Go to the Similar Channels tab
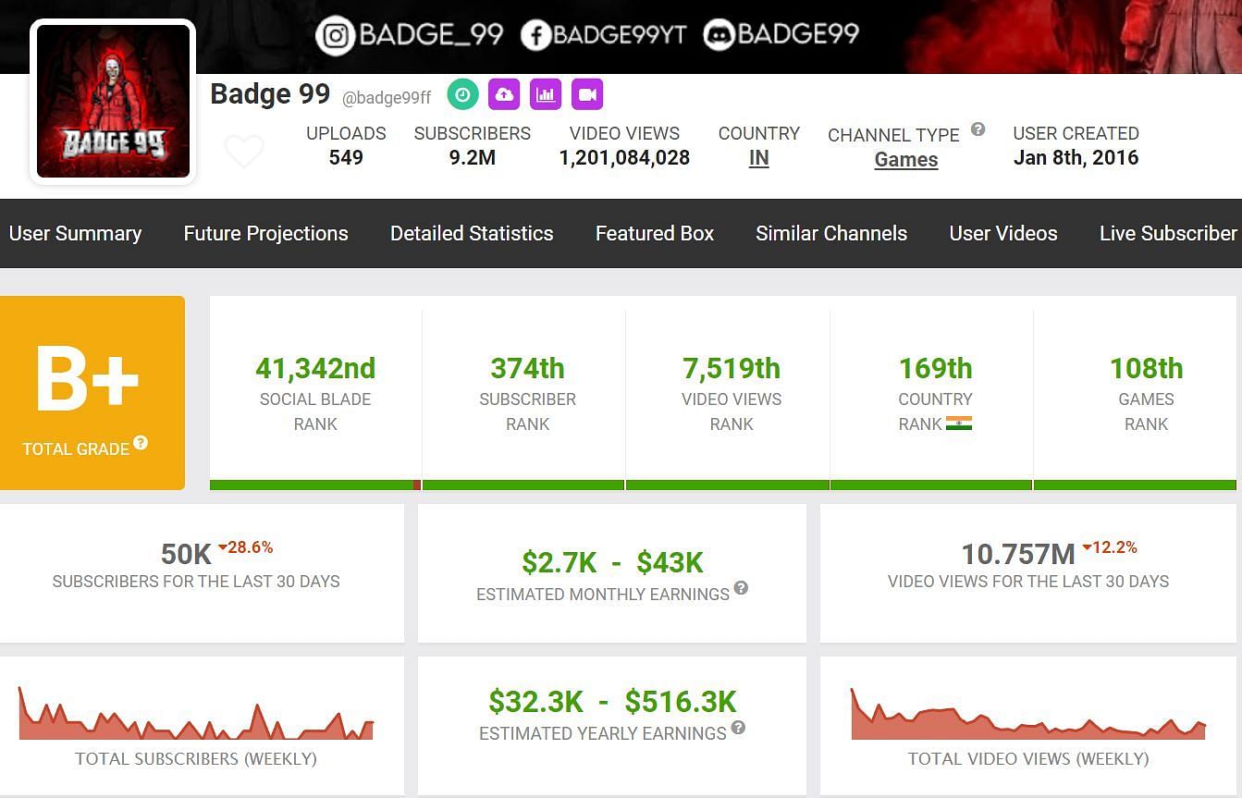Image resolution: width=1242 pixels, height=798 pixels. coord(831,234)
